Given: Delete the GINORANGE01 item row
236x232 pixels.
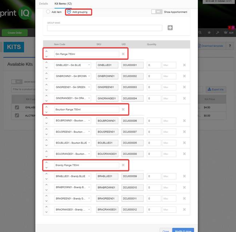Looking at the screenshot, I should (184, 98).
